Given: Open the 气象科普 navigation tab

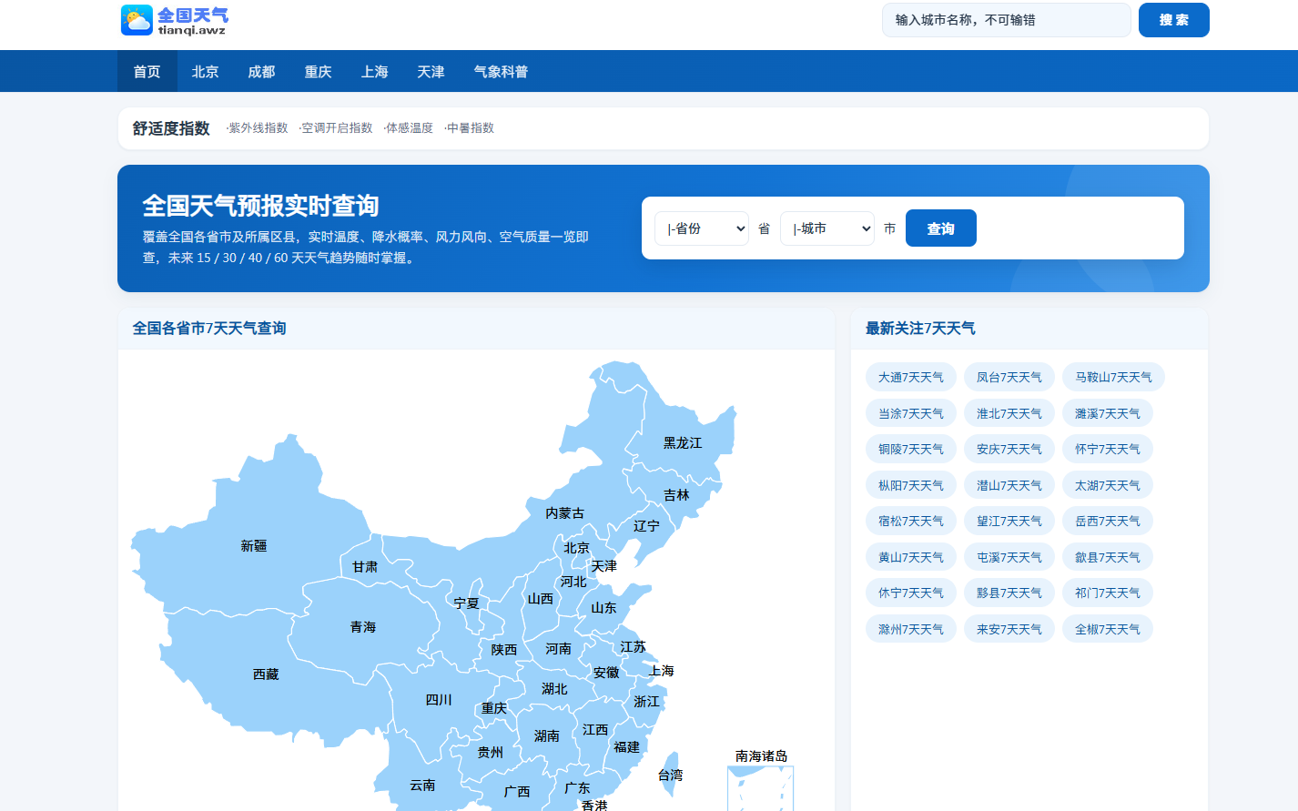Looking at the screenshot, I should (x=501, y=71).
